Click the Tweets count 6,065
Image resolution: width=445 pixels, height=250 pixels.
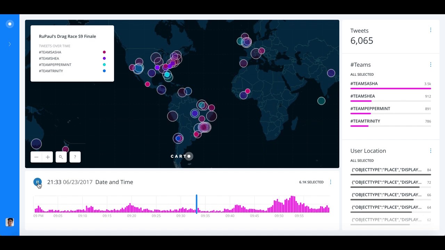coord(362,41)
